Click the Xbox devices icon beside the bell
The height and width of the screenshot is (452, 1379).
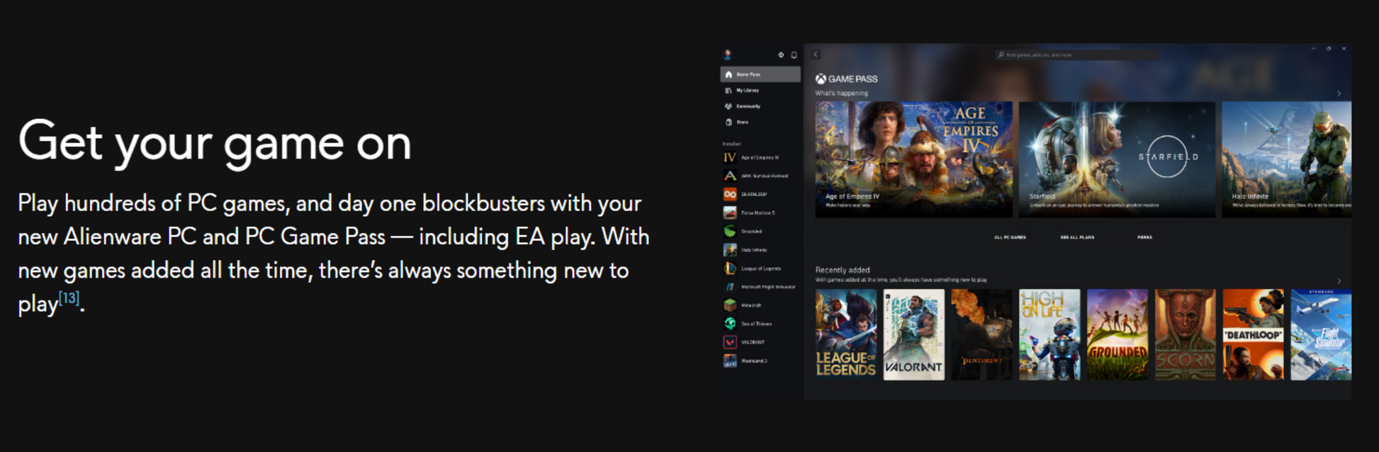pyautogui.click(x=781, y=55)
